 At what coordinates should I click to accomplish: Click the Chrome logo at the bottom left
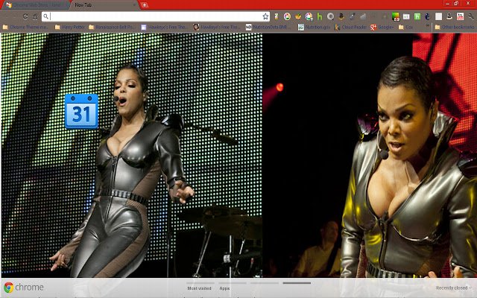click(8, 287)
